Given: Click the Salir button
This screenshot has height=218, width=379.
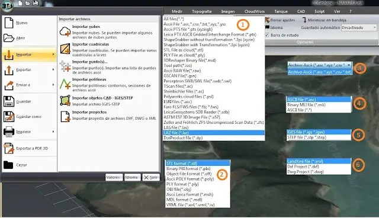Looking at the screenshot, I should coord(151,177).
